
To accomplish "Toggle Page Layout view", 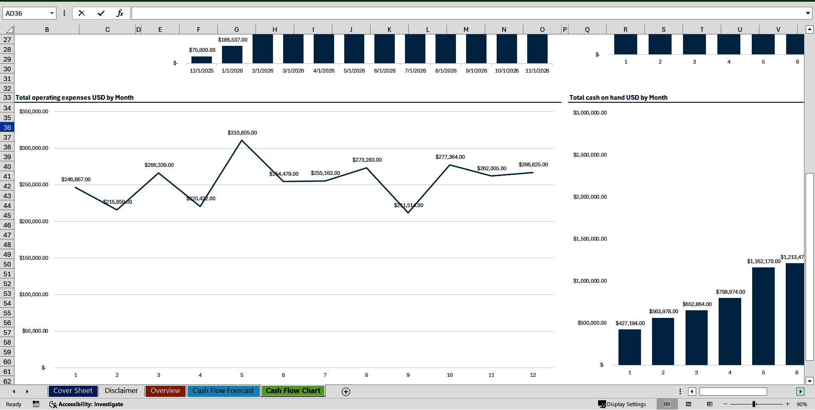I will tap(688, 404).
